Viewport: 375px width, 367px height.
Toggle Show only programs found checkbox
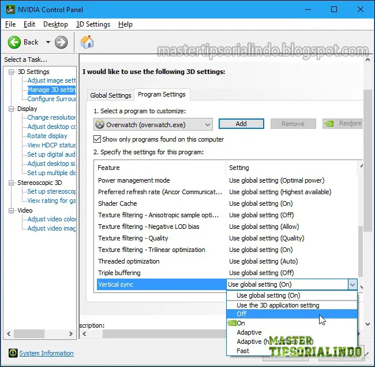coord(97,139)
